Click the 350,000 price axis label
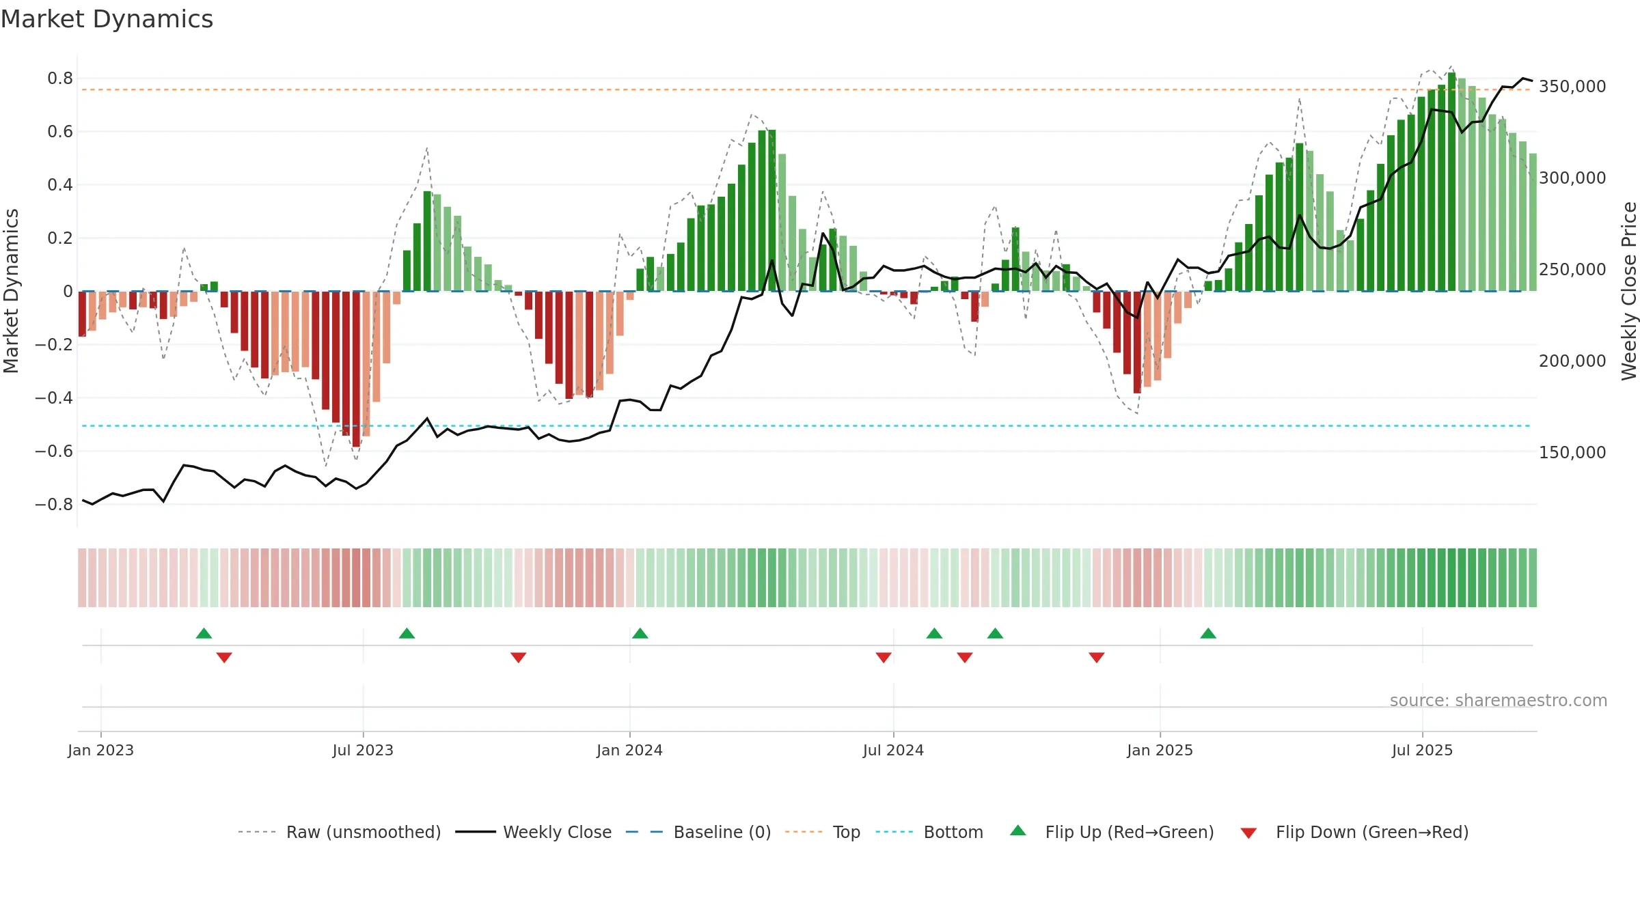The image size is (1640, 922). (x=1572, y=87)
